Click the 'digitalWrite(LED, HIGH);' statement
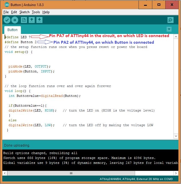The width and height of the screenshot is (181, 184). [32, 110]
